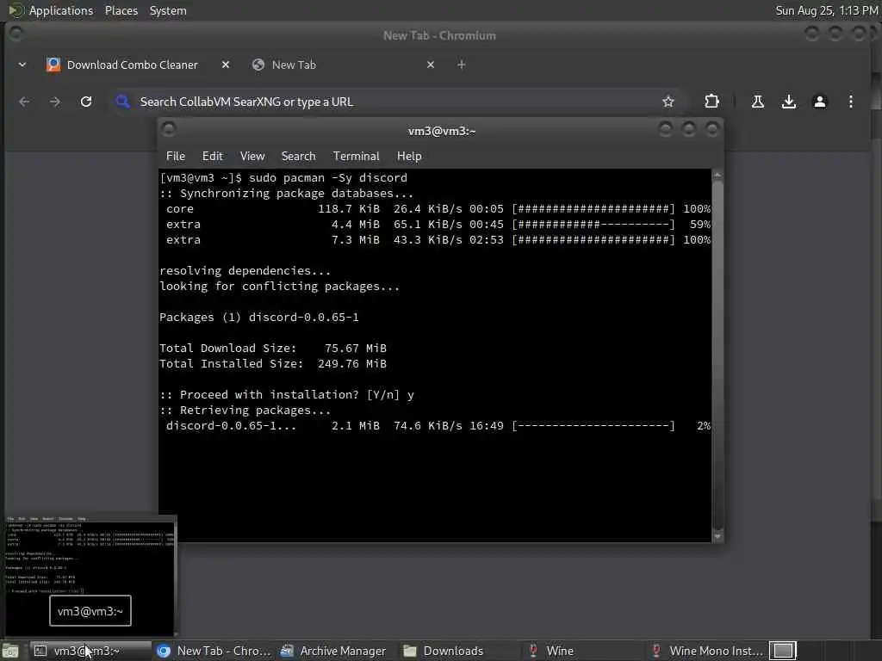Open the Chromium three-dot menu
This screenshot has width=882, height=661.
(850, 102)
